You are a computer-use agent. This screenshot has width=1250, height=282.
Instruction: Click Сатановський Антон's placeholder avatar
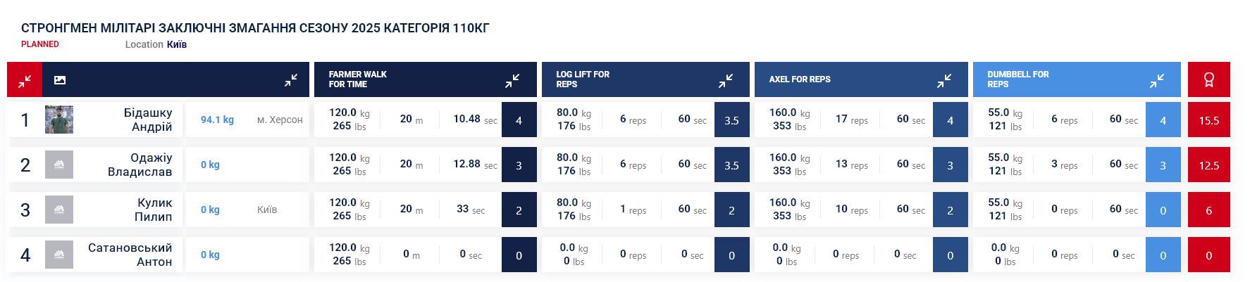[59, 255]
